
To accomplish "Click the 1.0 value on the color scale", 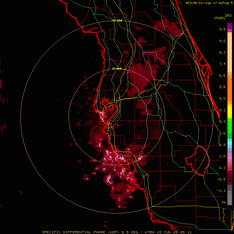I will [x=222, y=156].
